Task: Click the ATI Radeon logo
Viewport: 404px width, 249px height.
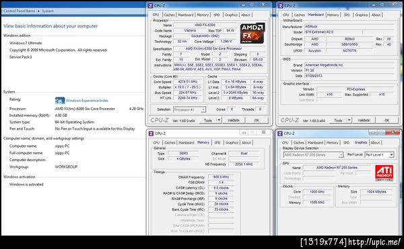Action: click(x=384, y=172)
